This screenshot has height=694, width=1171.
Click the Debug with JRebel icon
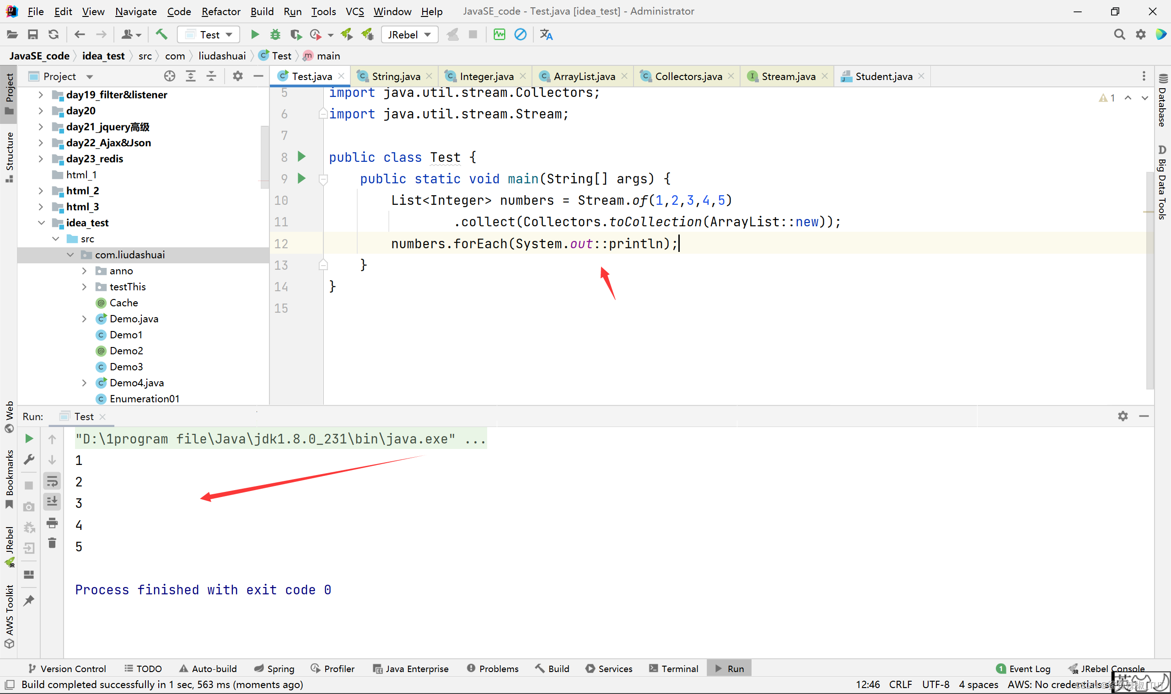pos(368,35)
